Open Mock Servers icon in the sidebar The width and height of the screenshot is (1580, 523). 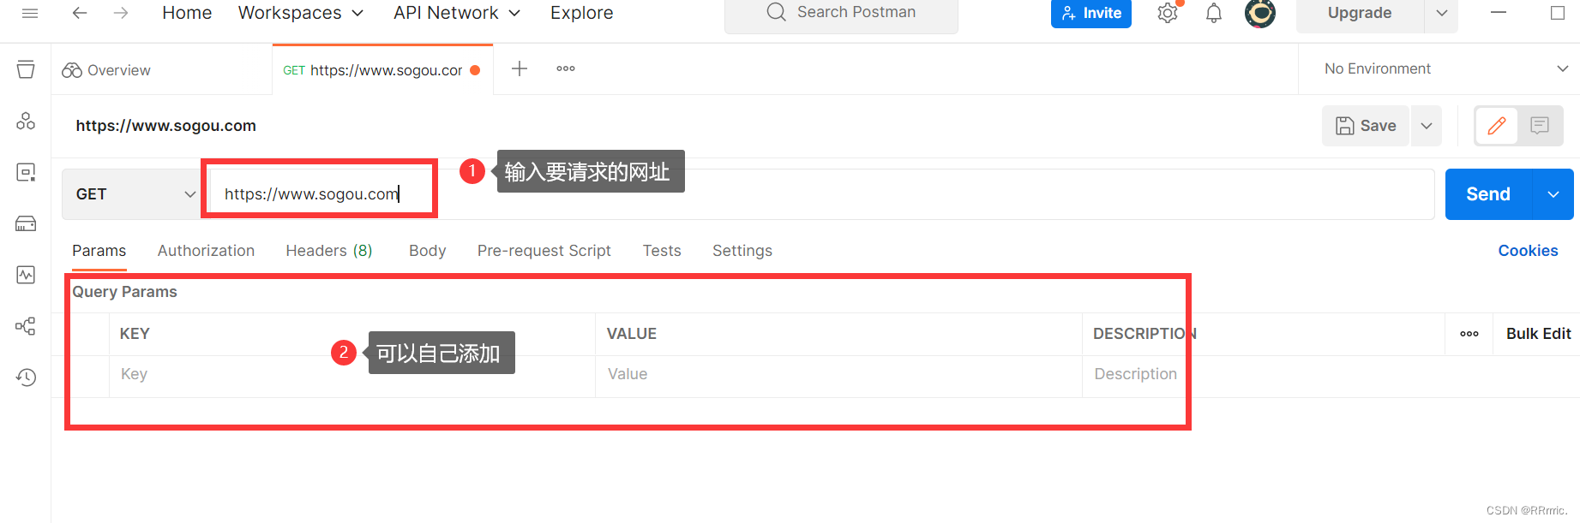pyautogui.click(x=26, y=223)
